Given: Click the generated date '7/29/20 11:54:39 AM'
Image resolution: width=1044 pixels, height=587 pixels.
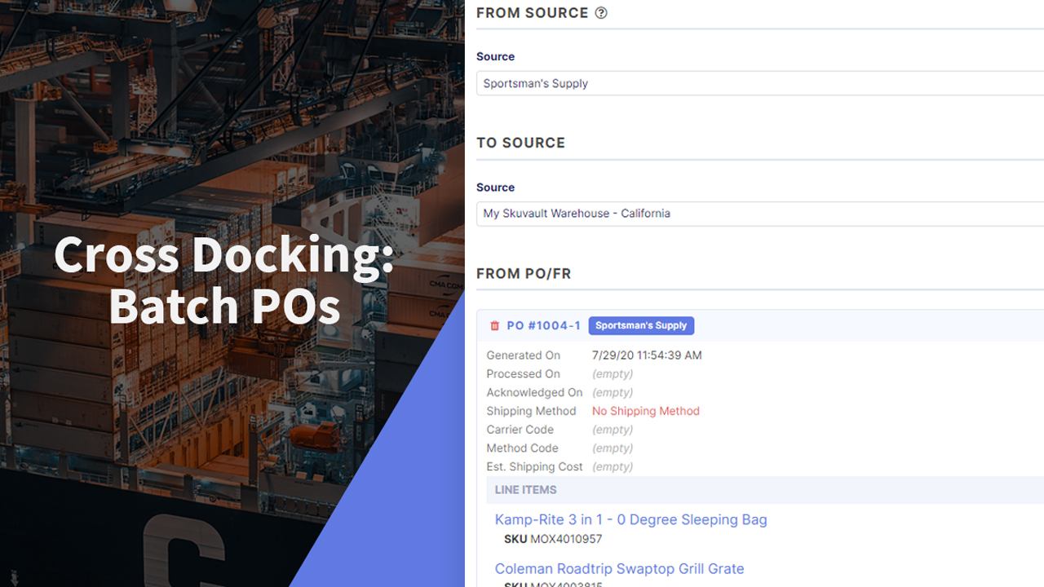Looking at the screenshot, I should tap(647, 355).
